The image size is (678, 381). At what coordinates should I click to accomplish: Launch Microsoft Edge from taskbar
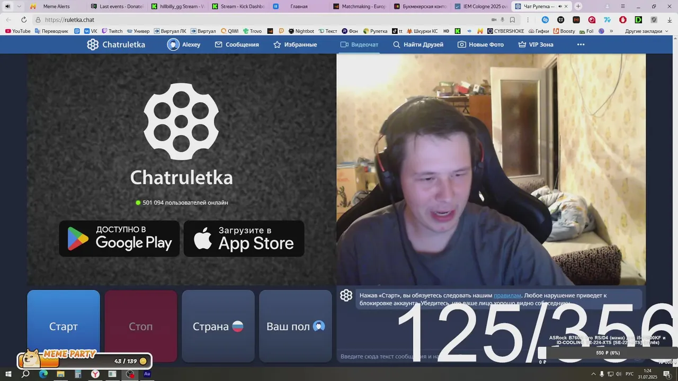tap(43, 374)
